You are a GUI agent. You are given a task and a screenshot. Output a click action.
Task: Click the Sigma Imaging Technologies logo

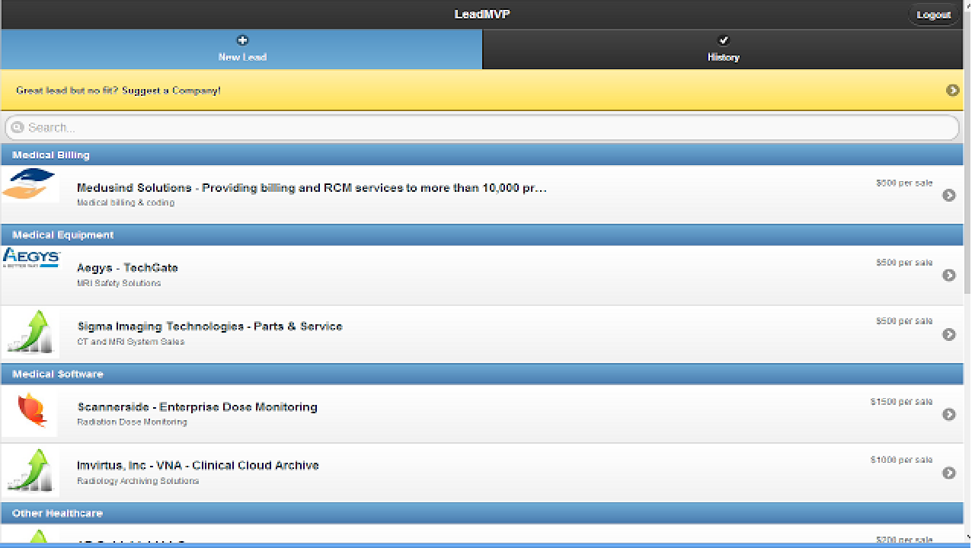30,333
